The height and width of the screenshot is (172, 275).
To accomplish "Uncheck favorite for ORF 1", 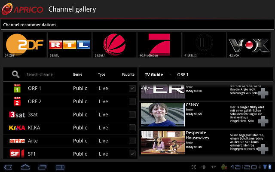I will (132, 88).
